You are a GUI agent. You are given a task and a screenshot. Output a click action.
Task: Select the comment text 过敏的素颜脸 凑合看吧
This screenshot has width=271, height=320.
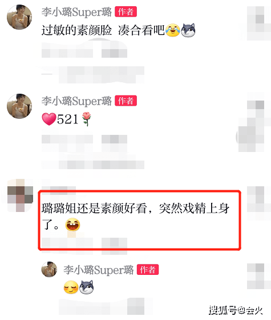click(103, 30)
